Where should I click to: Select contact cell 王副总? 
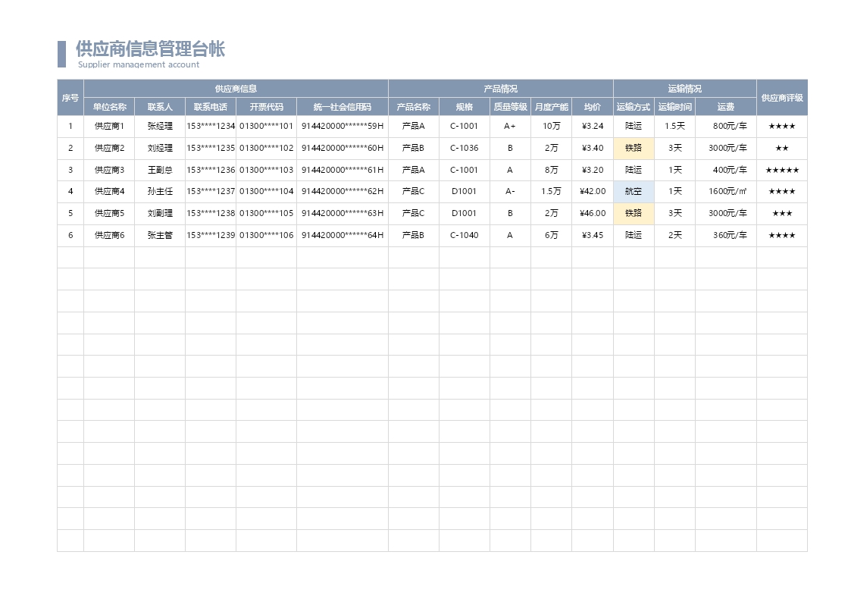(x=160, y=170)
